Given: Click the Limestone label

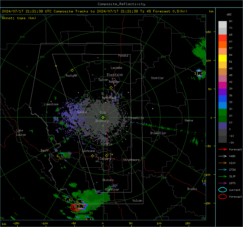Looking at the screenshot, I should (x=51, y=104).
